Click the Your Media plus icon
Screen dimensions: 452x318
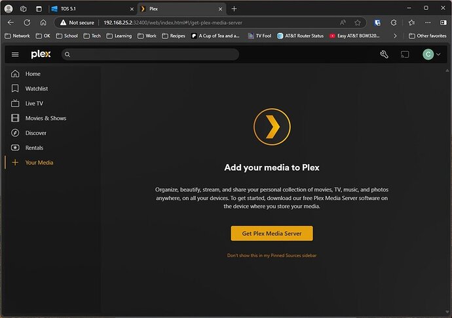[15, 163]
